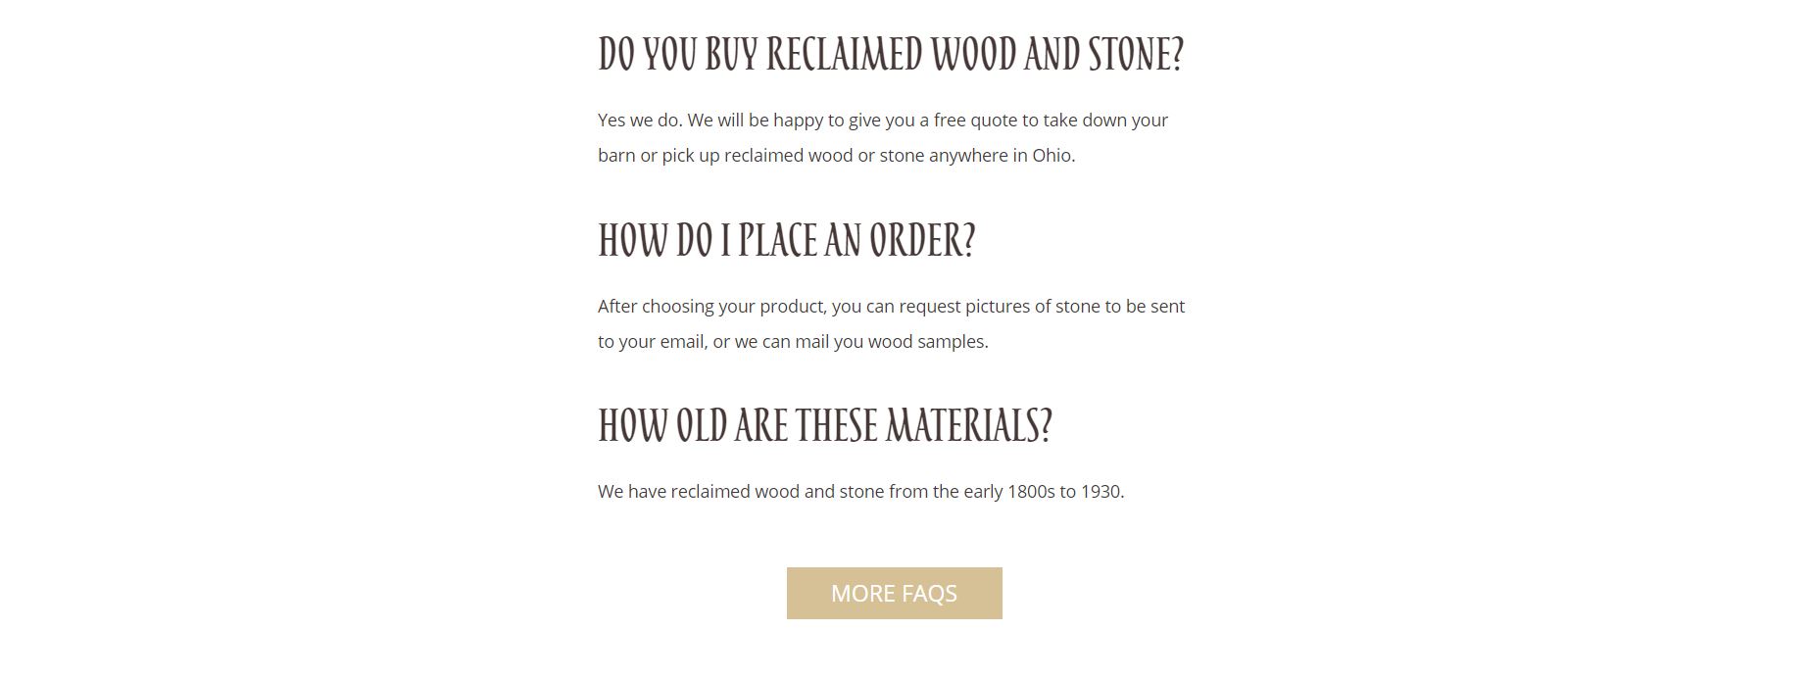1810x679 pixels.
Task: Click the word 'STONE?' in the first heading
Action: point(1137,54)
